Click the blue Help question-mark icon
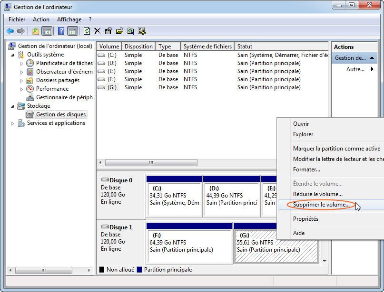 [x=61, y=31]
